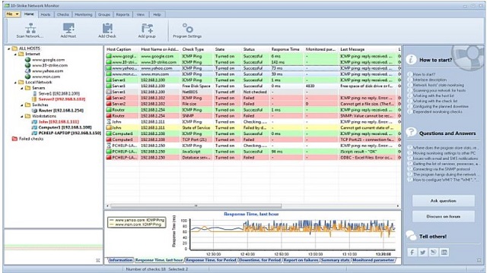Collapse the Local Network folder
The image size is (487, 273).
[15, 83]
